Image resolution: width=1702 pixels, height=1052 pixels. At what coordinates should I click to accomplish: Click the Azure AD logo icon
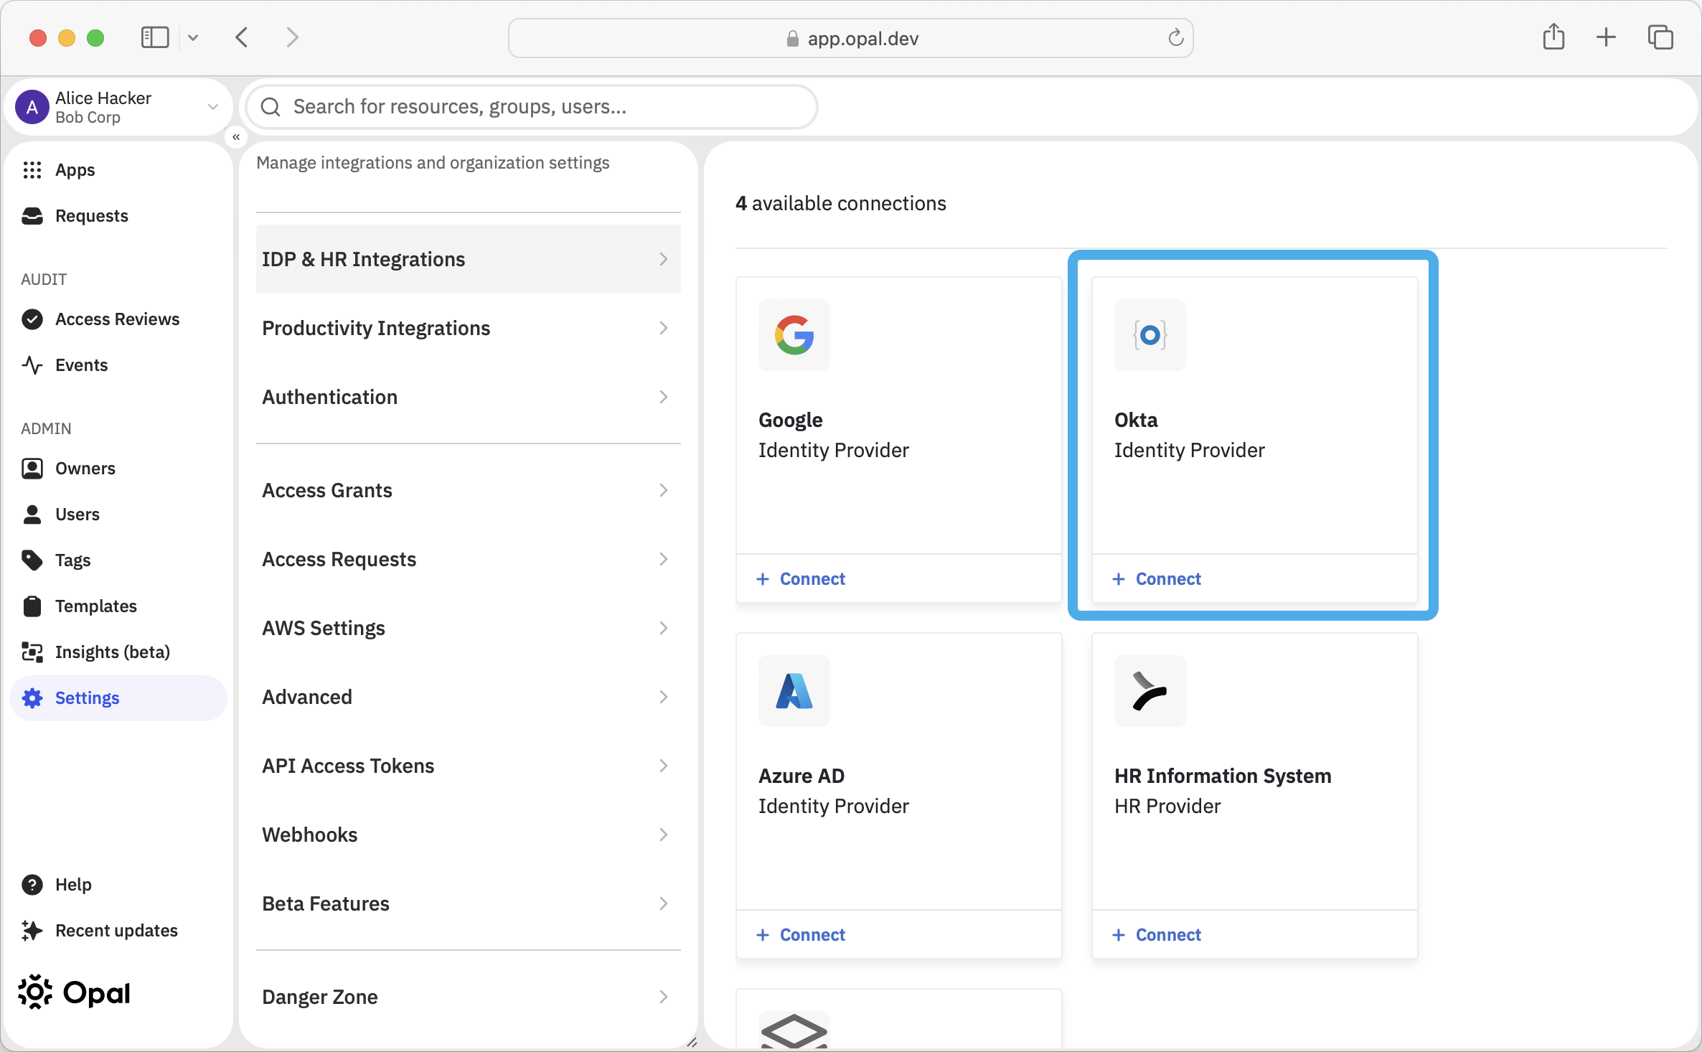(794, 691)
